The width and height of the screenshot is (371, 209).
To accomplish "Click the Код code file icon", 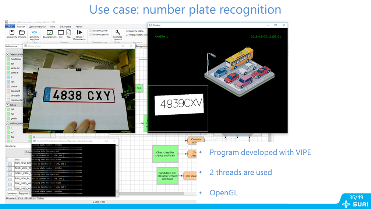I will pos(68,33).
